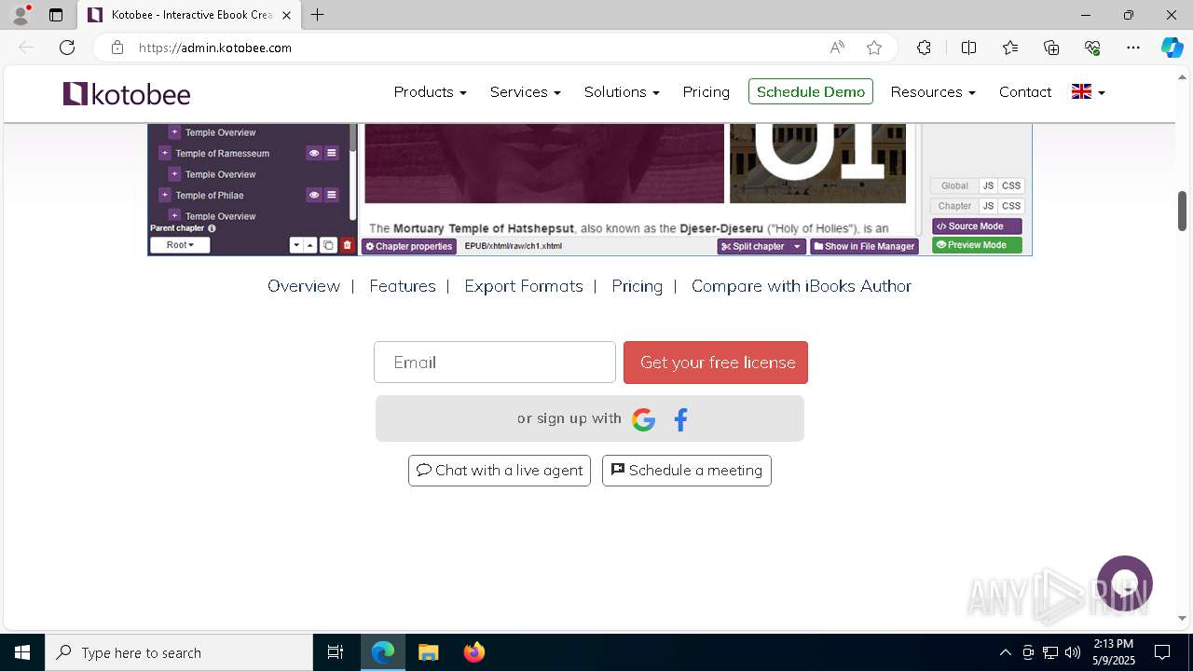The height and width of the screenshot is (671, 1193).
Task: Focus the Email input field
Action: pos(495,363)
